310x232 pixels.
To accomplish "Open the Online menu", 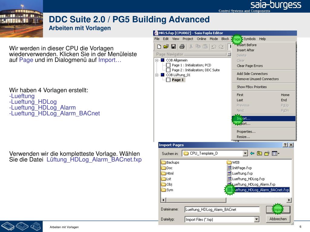I will [201, 39].
